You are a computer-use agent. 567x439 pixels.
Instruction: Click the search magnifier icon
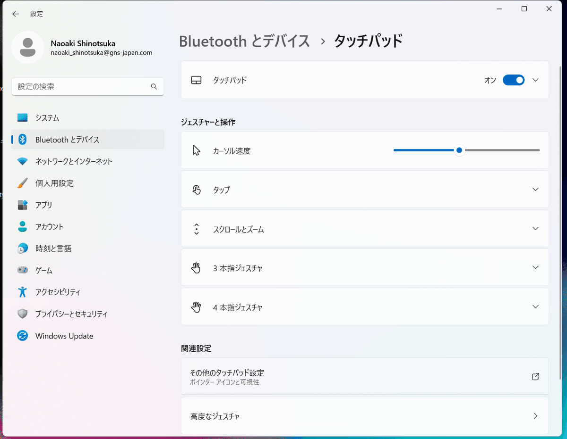click(154, 87)
